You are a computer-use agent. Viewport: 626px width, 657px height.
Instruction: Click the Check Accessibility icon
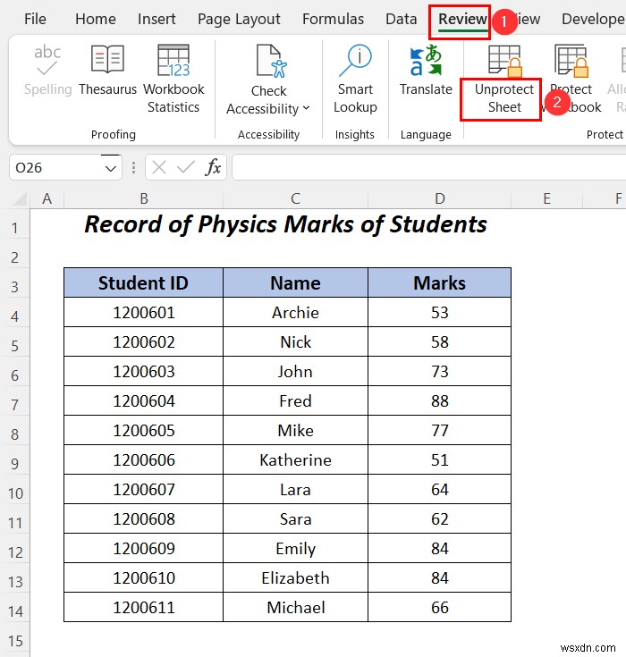(271, 61)
